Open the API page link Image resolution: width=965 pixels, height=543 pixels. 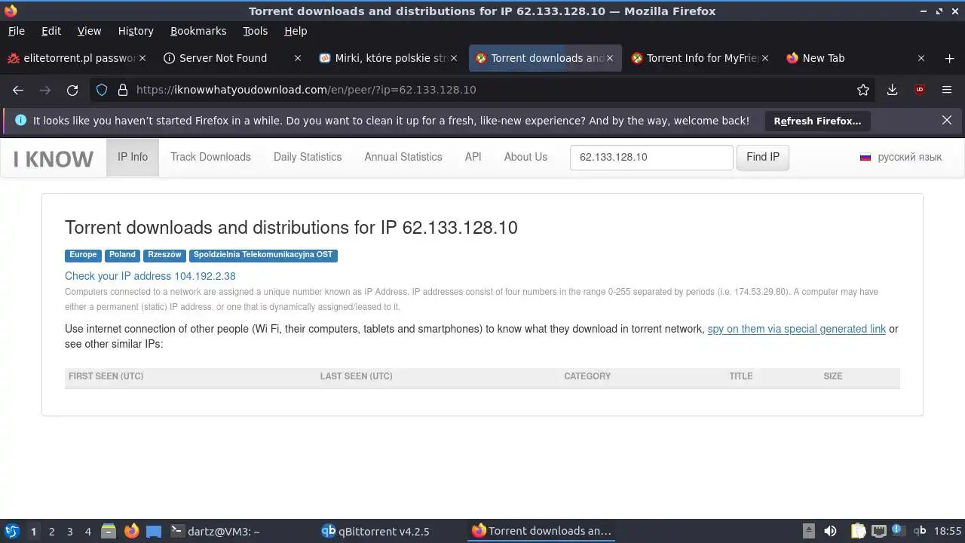click(x=473, y=157)
